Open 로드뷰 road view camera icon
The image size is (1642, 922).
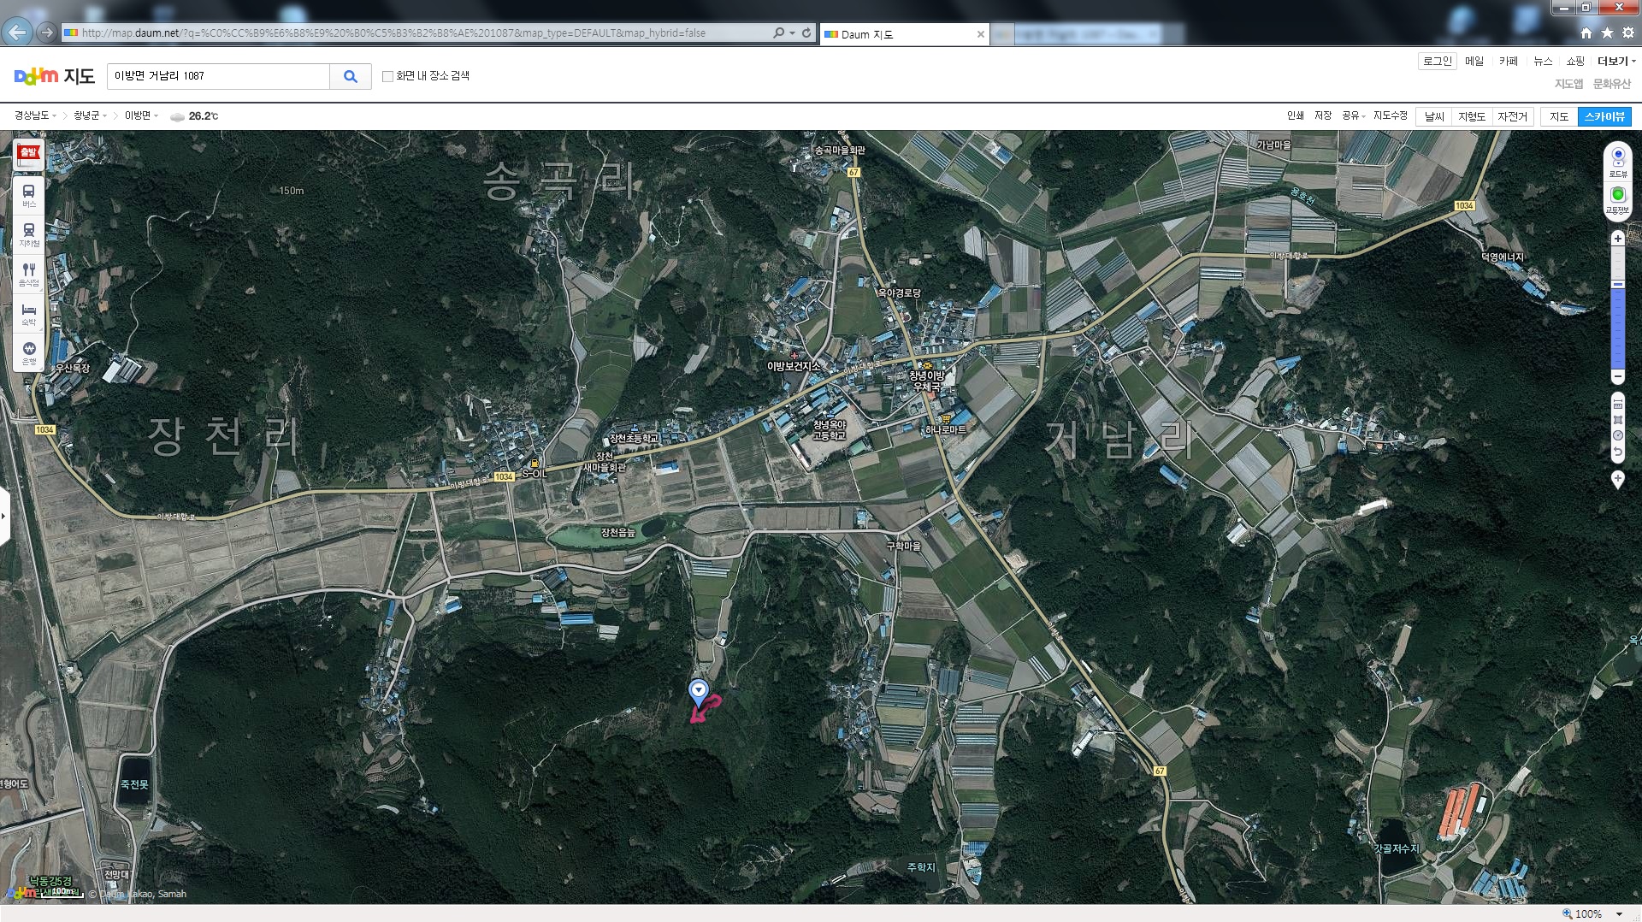click(x=1617, y=160)
